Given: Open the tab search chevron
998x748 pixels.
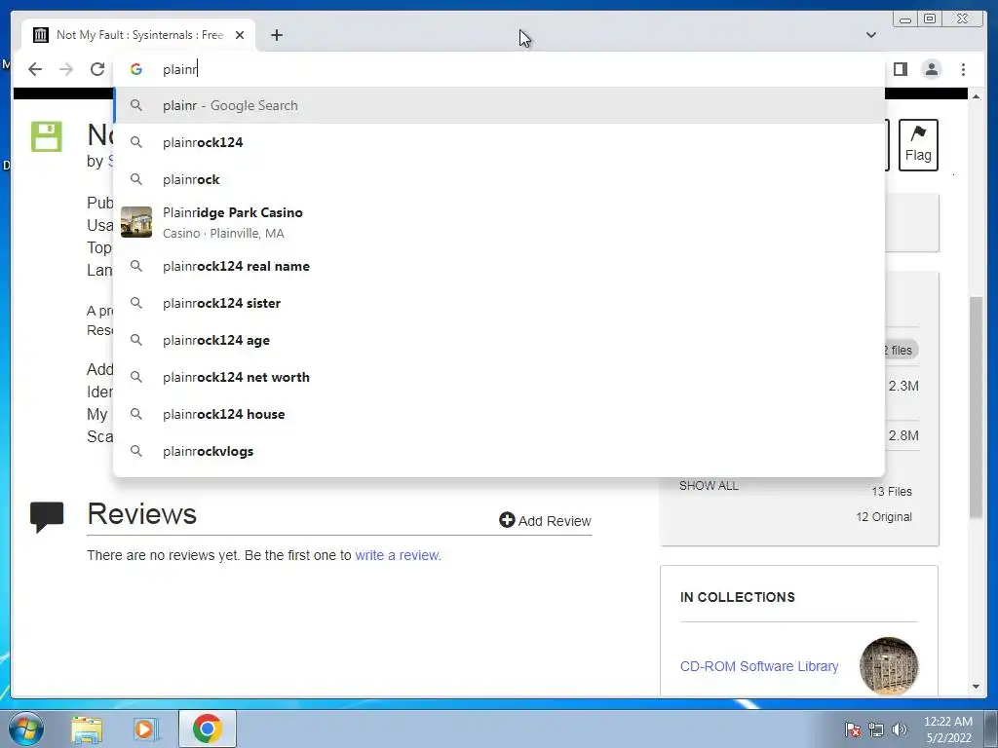Looking at the screenshot, I should (x=870, y=35).
